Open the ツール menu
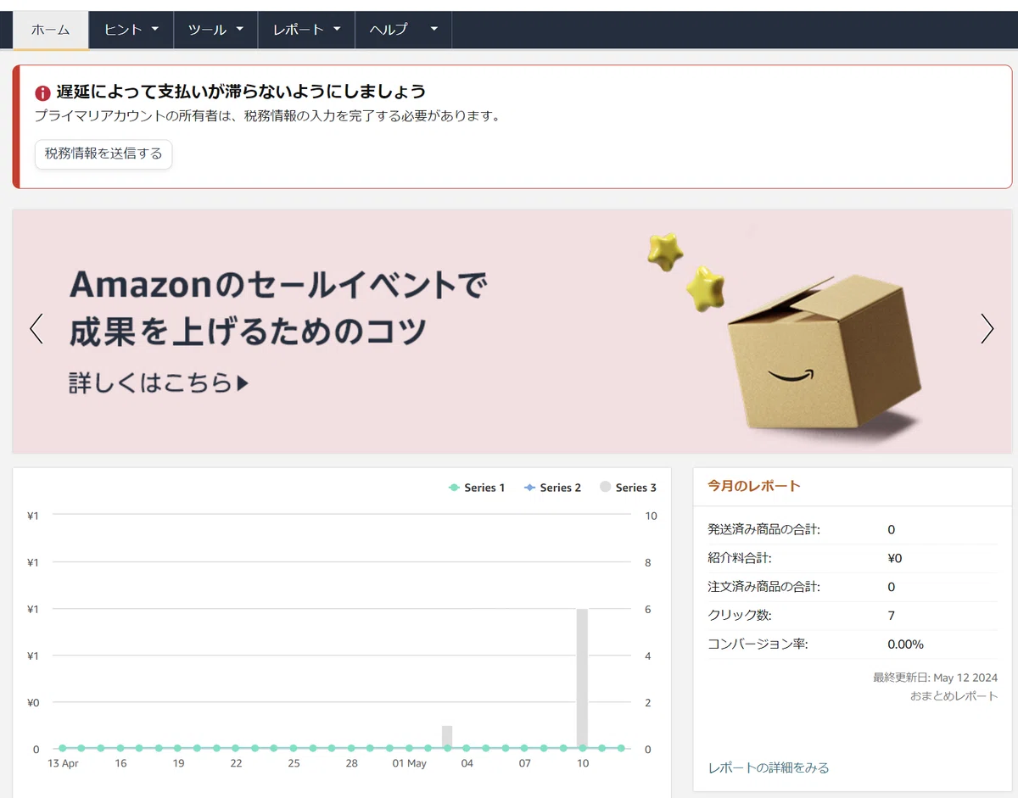The height and width of the screenshot is (798, 1018). click(215, 30)
